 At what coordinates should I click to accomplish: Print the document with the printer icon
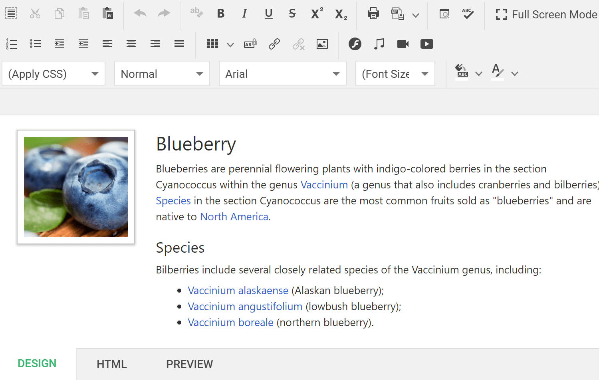pos(373,14)
